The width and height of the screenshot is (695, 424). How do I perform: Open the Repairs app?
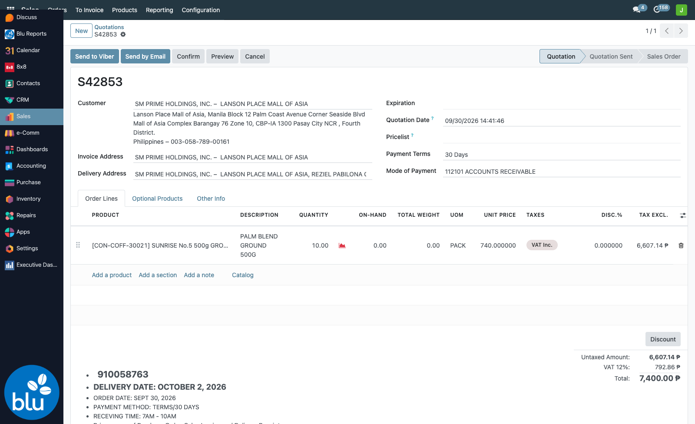pyautogui.click(x=32, y=215)
